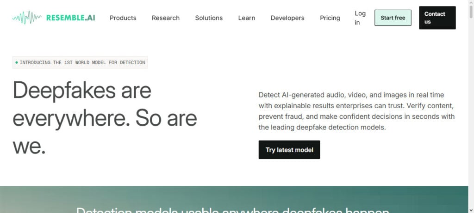Image resolution: width=474 pixels, height=213 pixels.
Task: Click the scrollbar down arrow
Action: (x=471, y=210)
